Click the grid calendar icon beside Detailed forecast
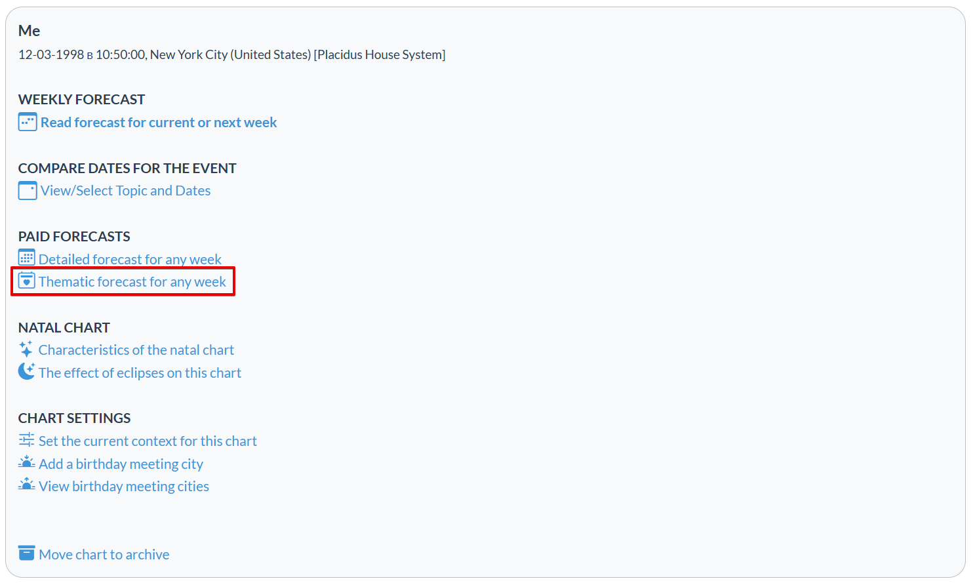This screenshot has width=975, height=583. [26, 258]
